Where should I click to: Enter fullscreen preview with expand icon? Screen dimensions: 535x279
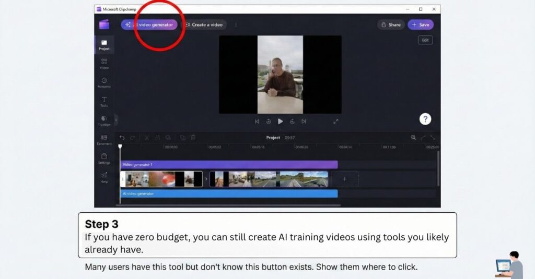336,122
